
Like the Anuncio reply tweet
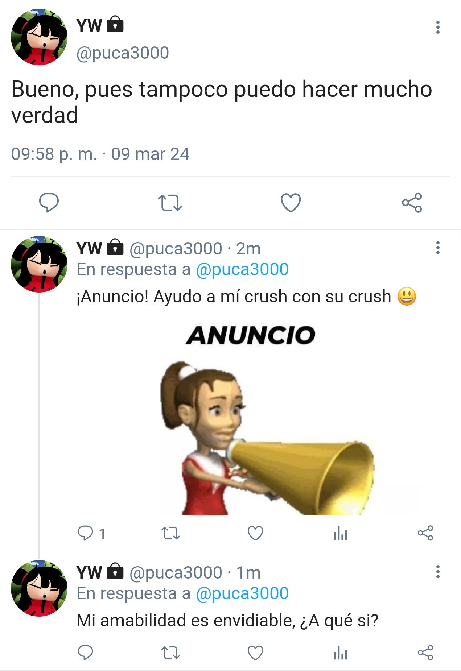coord(255,533)
